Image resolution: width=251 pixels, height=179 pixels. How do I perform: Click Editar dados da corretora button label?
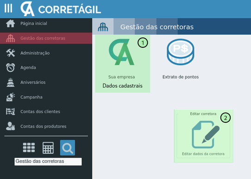pyautogui.click(x=203, y=154)
